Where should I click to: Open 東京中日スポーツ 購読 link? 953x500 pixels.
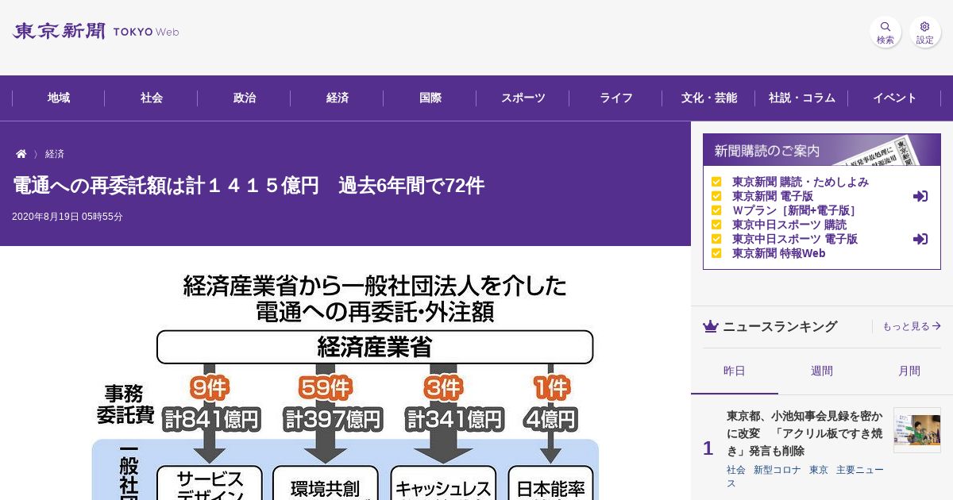pyautogui.click(x=789, y=225)
